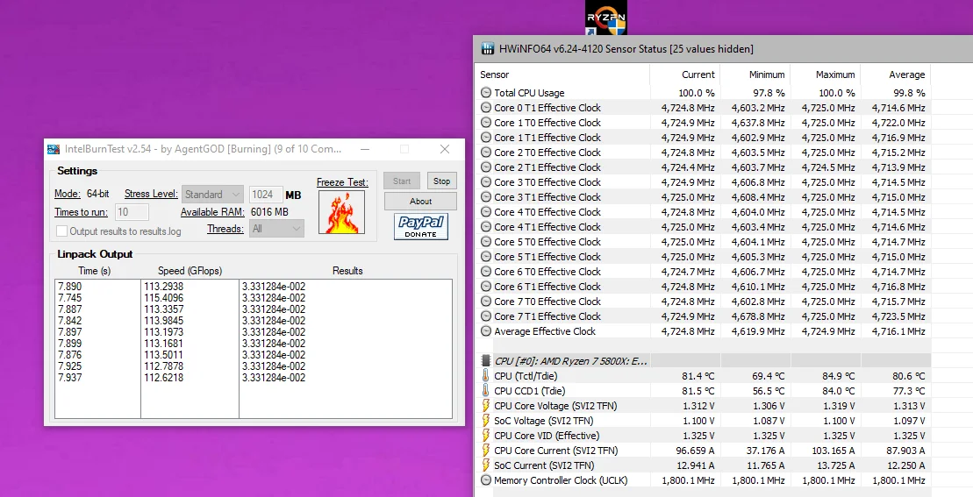The width and height of the screenshot is (973, 497).
Task: Click the clock icon beside Total CPU Usage
Action: click(486, 93)
